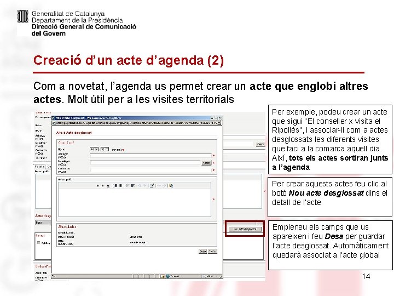This screenshot has width=394, height=296.
Task: Decrease indent in the description editor
Action: tap(128, 186)
